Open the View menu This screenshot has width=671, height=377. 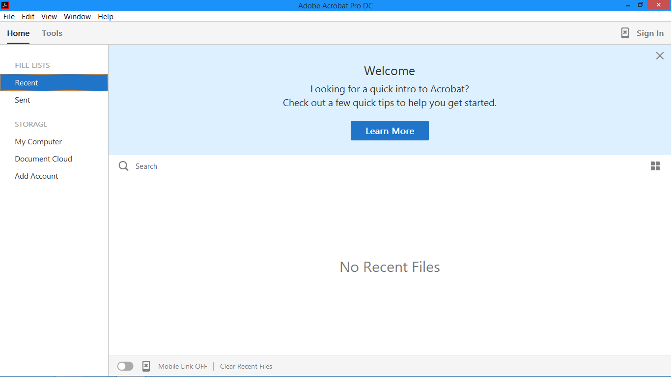[49, 16]
